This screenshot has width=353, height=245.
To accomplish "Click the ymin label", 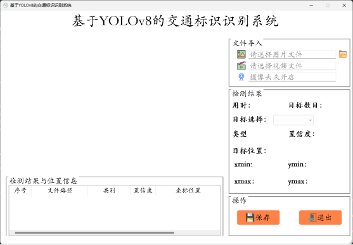I will tap(297, 165).
